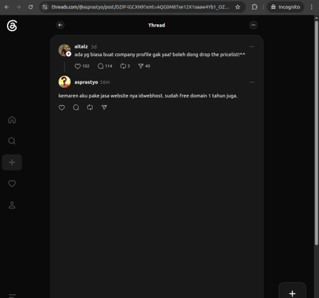Like asprastyo's reply
319x298 pixels.
[x=62, y=108]
